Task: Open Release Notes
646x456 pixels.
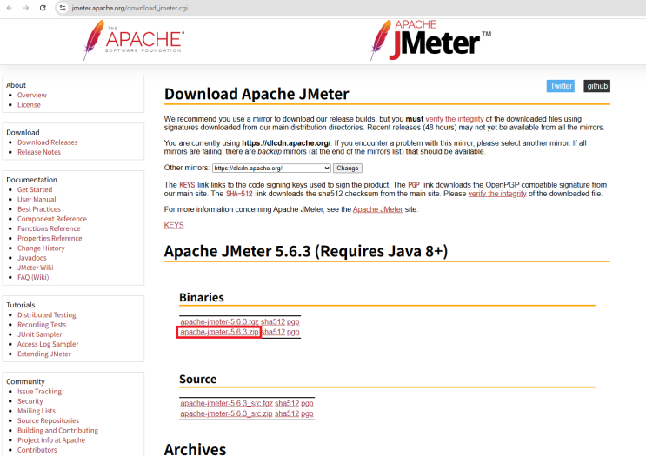Action: pyautogui.click(x=39, y=152)
